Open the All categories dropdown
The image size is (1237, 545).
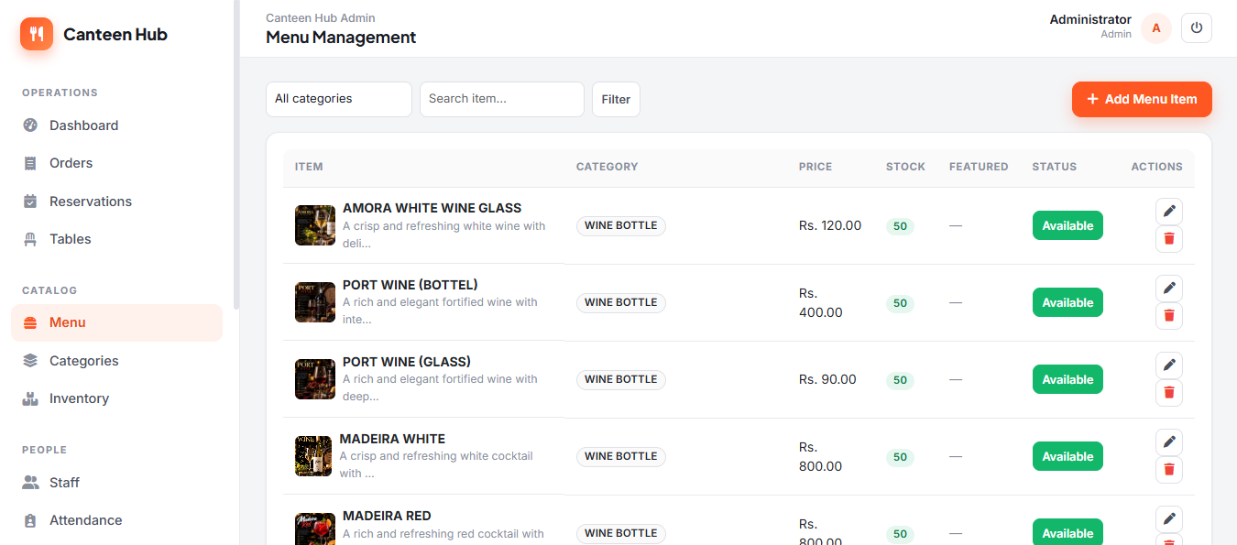[x=339, y=99]
